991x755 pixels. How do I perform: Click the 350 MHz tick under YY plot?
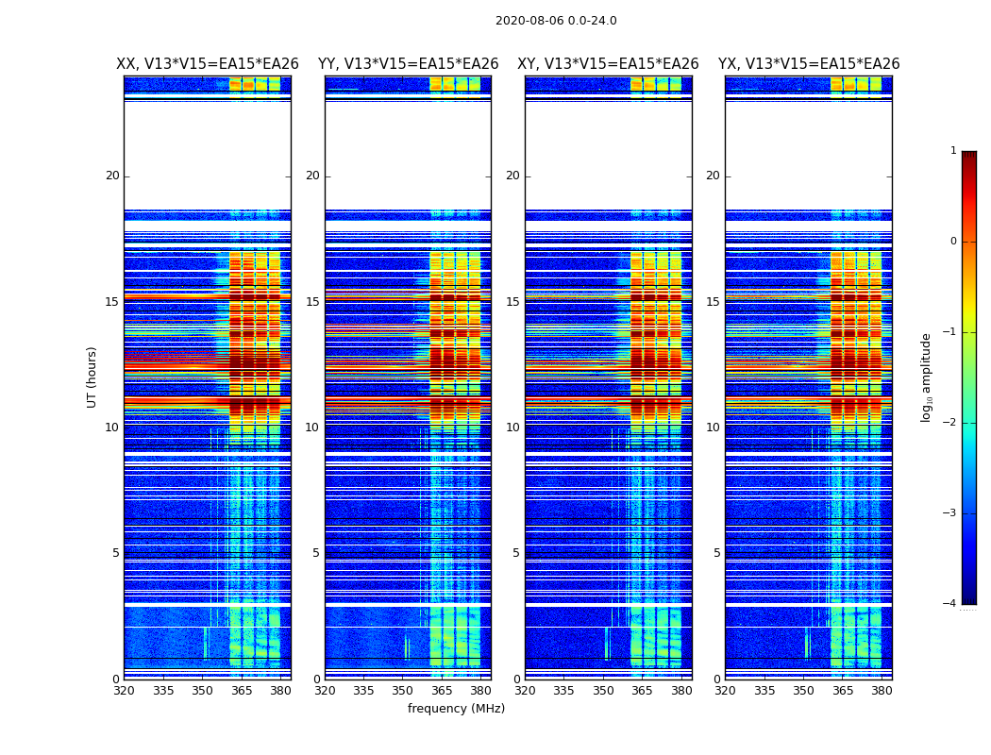(x=403, y=691)
